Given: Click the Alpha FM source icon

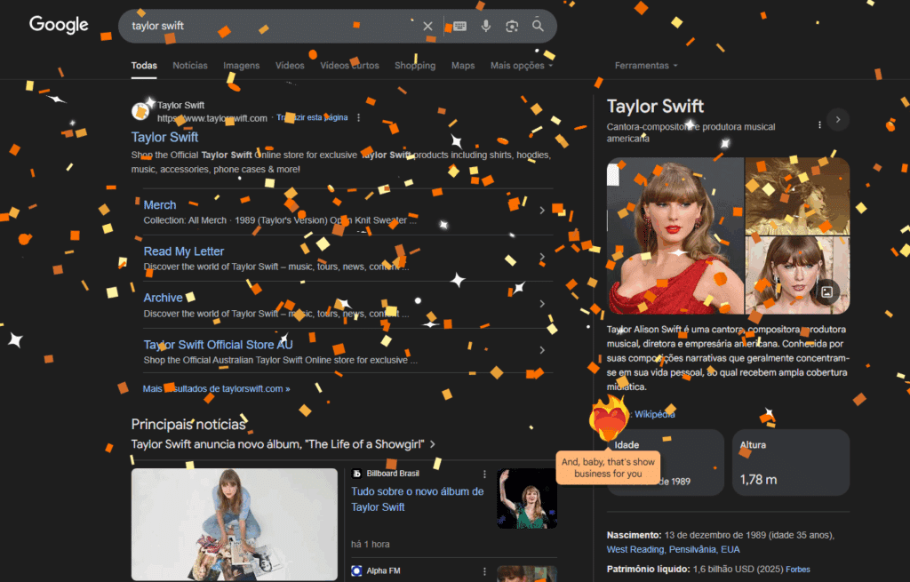Looking at the screenshot, I should point(357,571).
